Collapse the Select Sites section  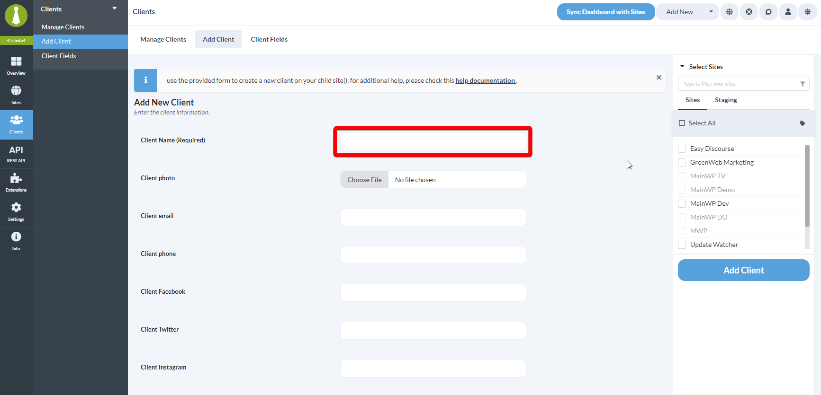pyautogui.click(x=682, y=67)
